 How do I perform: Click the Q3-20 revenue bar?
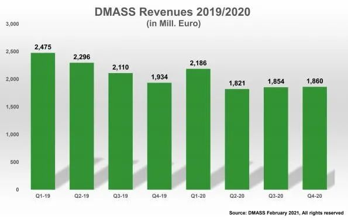pyautogui.click(x=276, y=138)
